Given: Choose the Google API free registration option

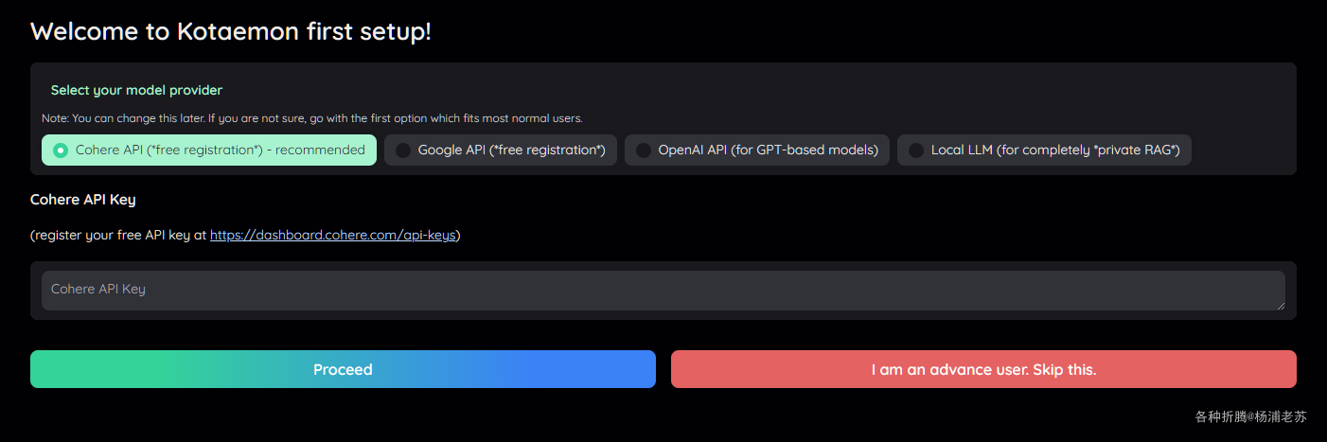Looking at the screenshot, I should pyautogui.click(x=501, y=150).
